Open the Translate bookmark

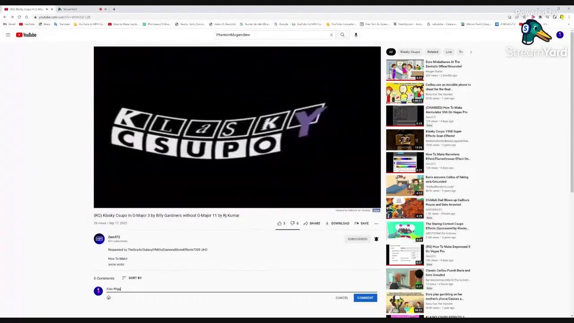(x=62, y=24)
